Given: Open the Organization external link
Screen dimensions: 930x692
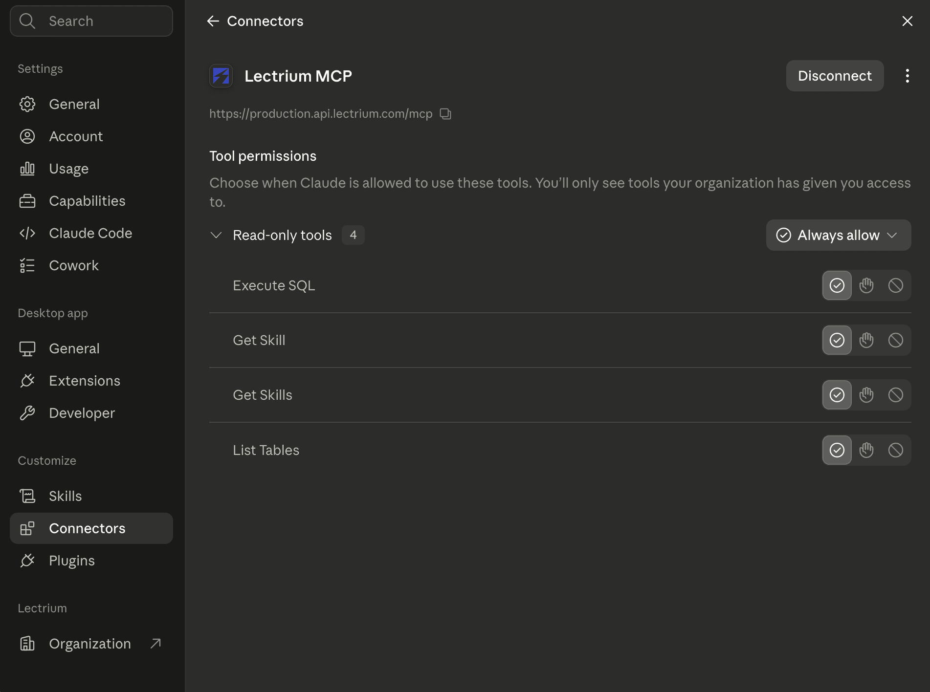Looking at the screenshot, I should (91, 644).
